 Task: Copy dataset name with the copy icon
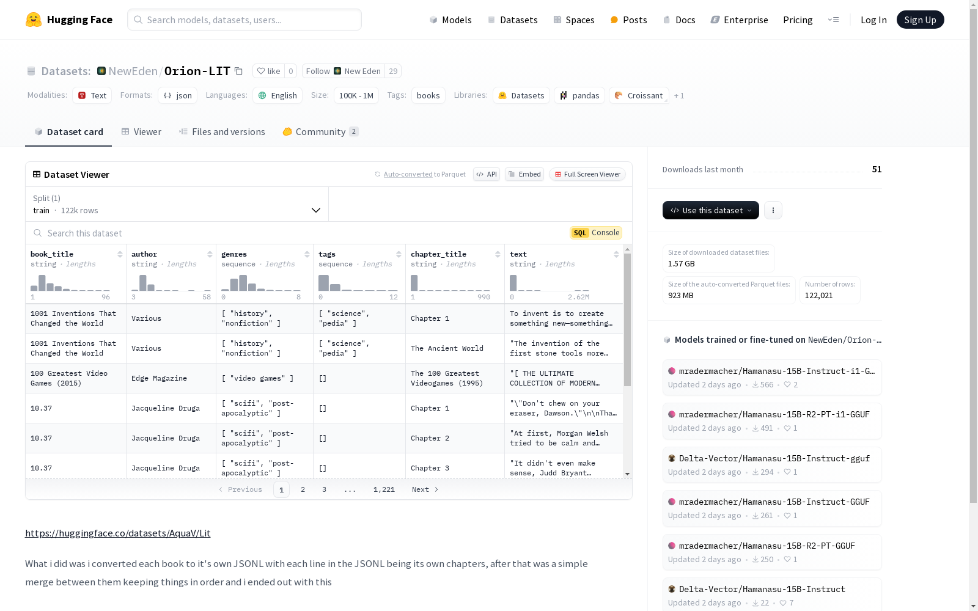(x=239, y=71)
